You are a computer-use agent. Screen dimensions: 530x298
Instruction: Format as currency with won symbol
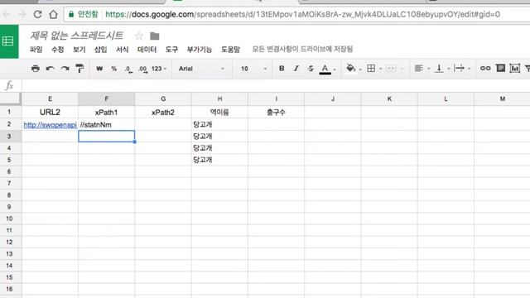99,69
